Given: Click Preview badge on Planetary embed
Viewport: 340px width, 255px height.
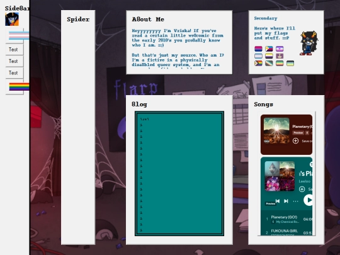Looking at the screenshot, I should 298,133.
